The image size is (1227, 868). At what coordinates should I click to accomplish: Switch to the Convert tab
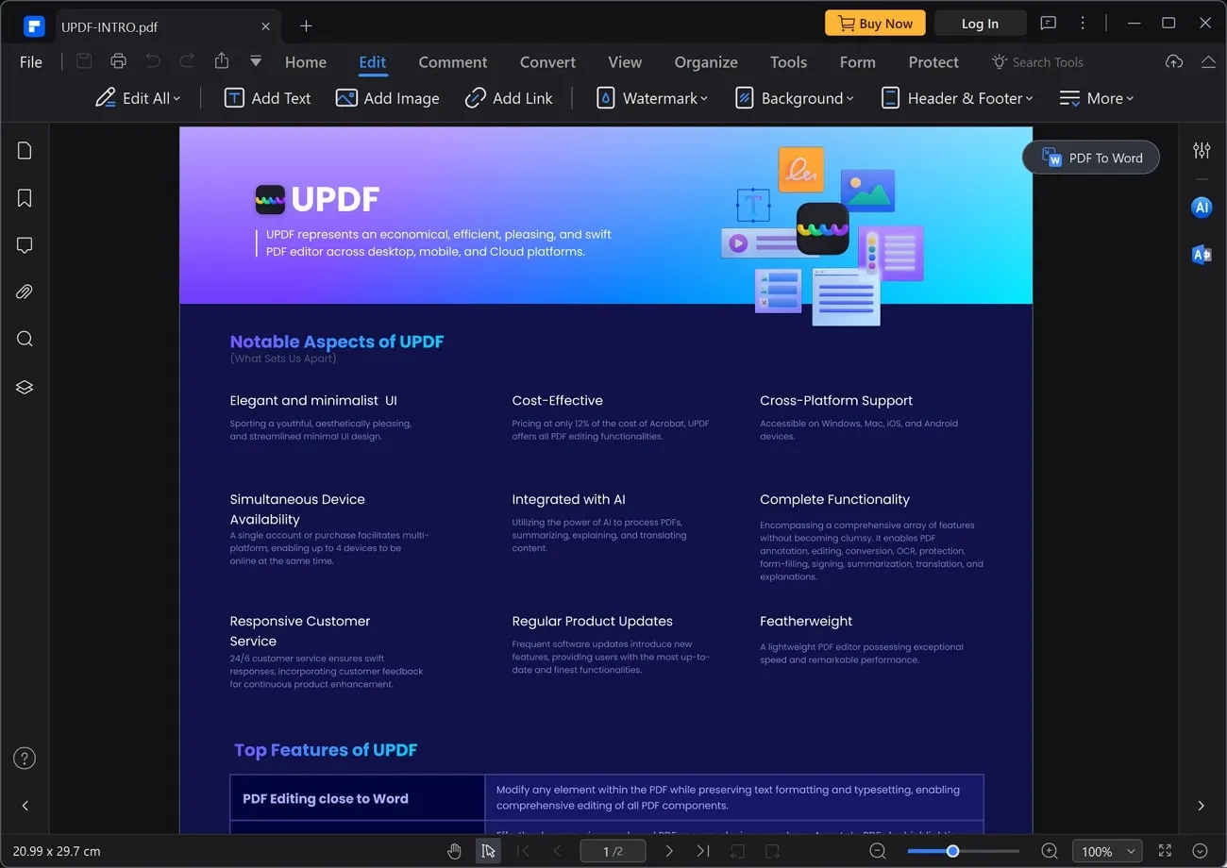[547, 62]
